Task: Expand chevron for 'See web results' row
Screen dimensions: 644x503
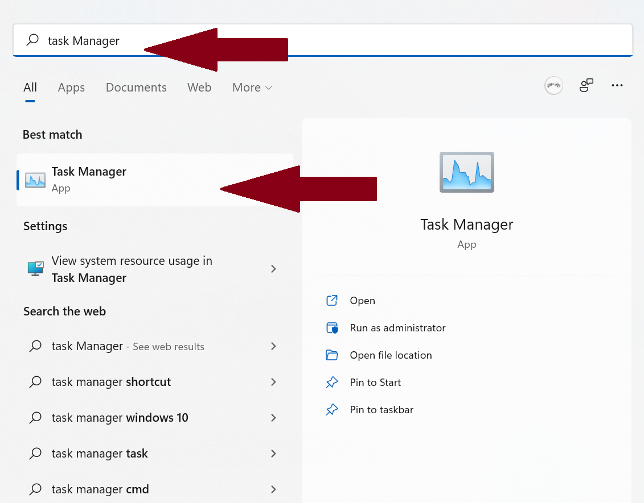Action: click(x=273, y=346)
